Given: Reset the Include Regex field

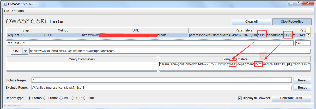Looking at the screenshot, I should pos(302,80).
